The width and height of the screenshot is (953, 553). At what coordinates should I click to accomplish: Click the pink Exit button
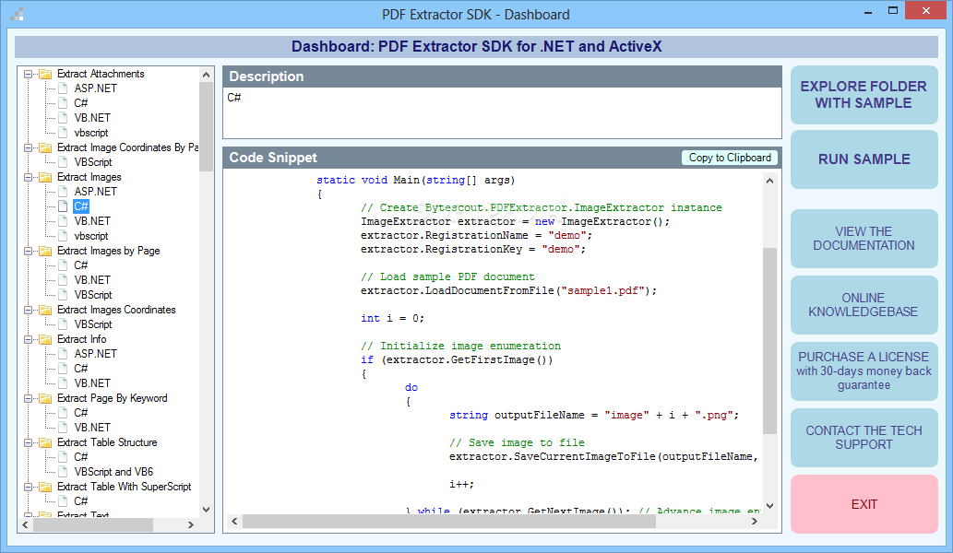pyautogui.click(x=864, y=504)
